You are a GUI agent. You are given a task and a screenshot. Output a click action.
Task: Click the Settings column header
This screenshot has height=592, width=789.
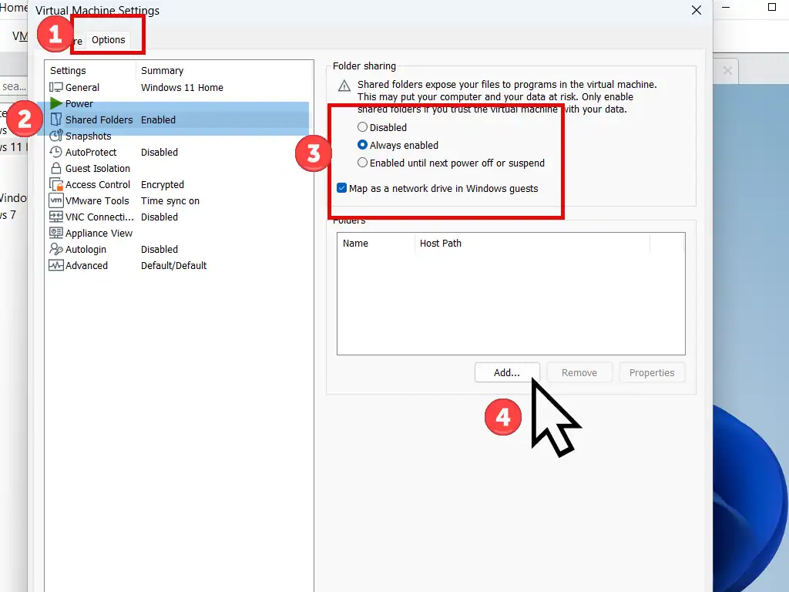pos(91,70)
